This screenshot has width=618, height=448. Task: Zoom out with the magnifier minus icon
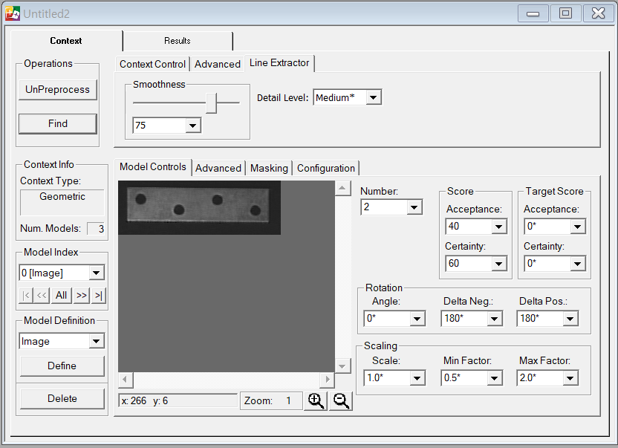(x=341, y=401)
